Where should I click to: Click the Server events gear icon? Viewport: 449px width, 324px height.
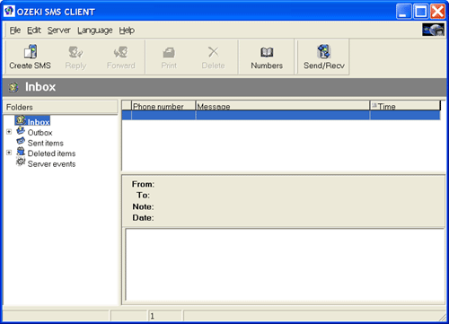point(21,162)
